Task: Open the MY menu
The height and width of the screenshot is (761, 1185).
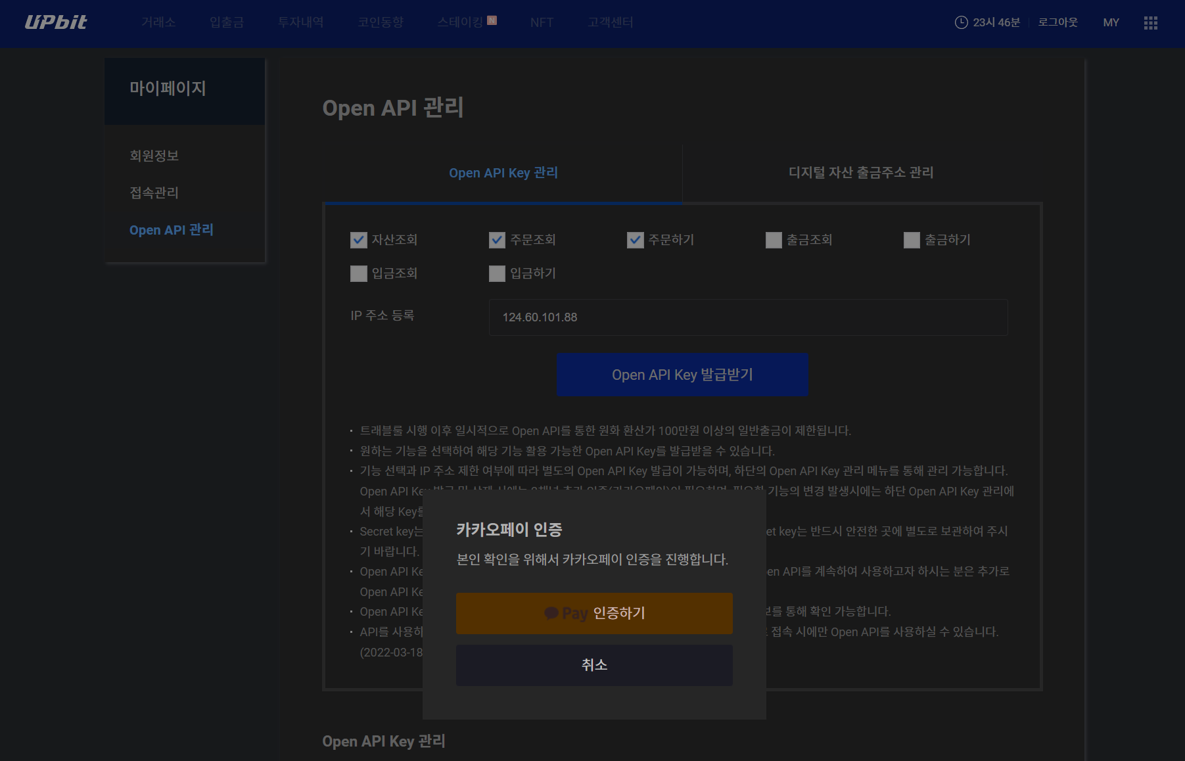Action: [x=1111, y=22]
